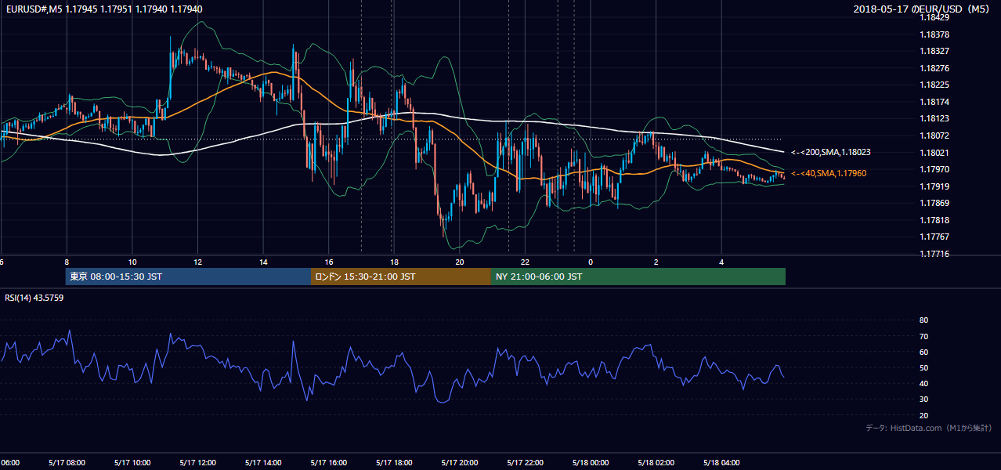This screenshot has height=470, width=1001.
Task: Click hour label 14 under the price chart
Action: 263,262
